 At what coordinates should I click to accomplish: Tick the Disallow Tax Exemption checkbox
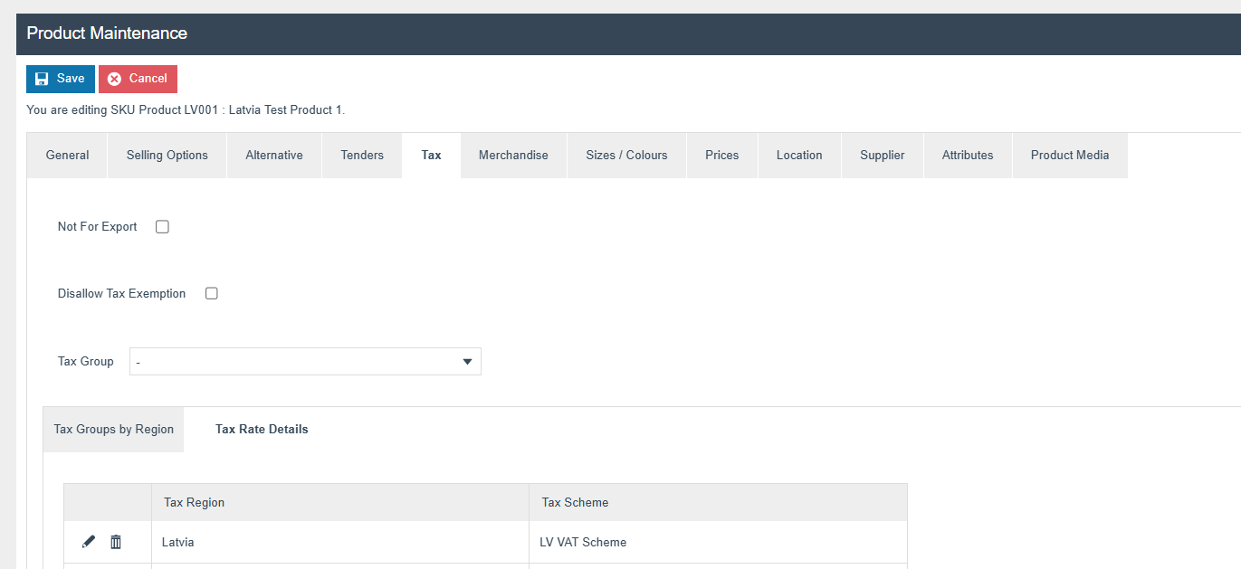tap(212, 294)
